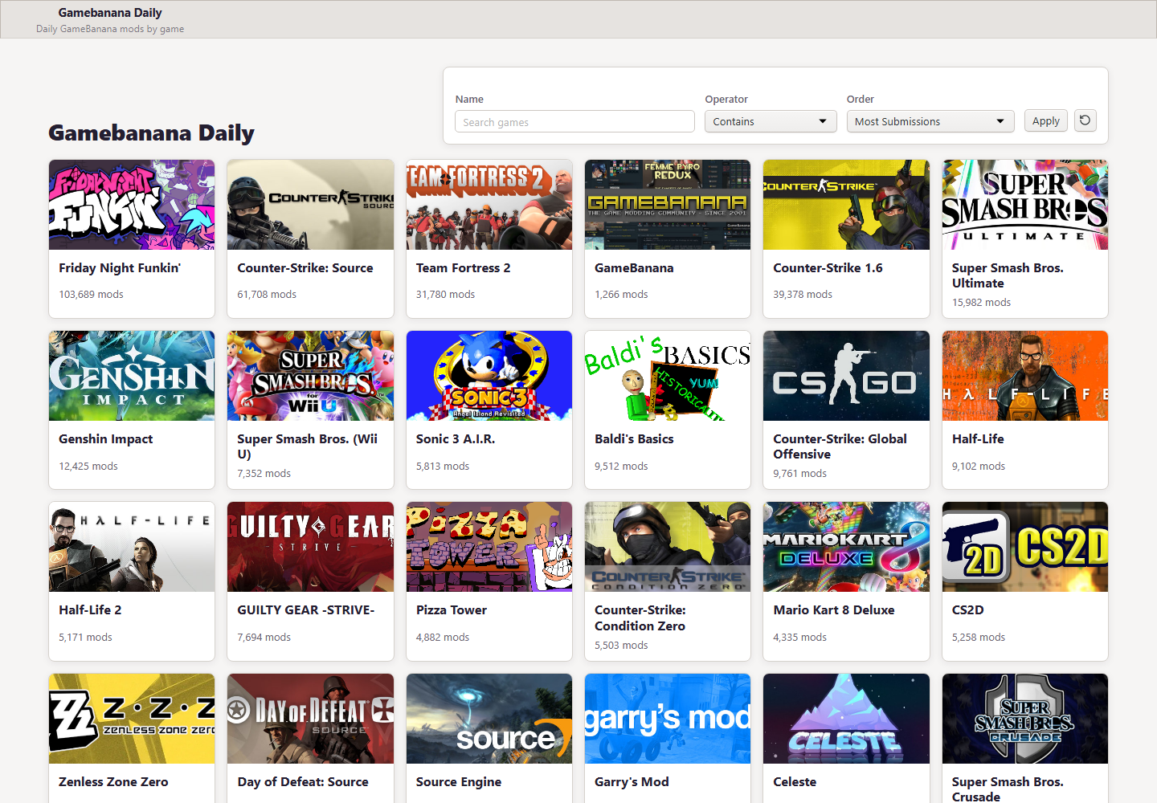Click the Counter-Strike 1.6 title
This screenshot has height=803, width=1157.
(x=828, y=268)
